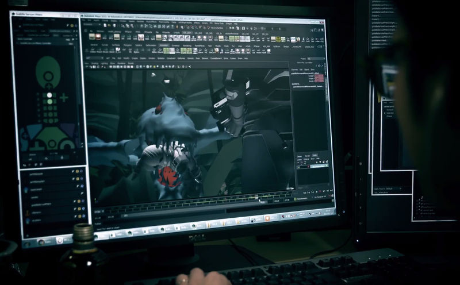
Task: Open the viewport Panels menu
Action: tap(131, 63)
